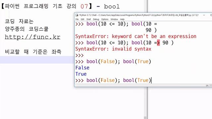
Task: Open the Edit menu in Python Shell
Action: pyautogui.click(x=82, y=19)
